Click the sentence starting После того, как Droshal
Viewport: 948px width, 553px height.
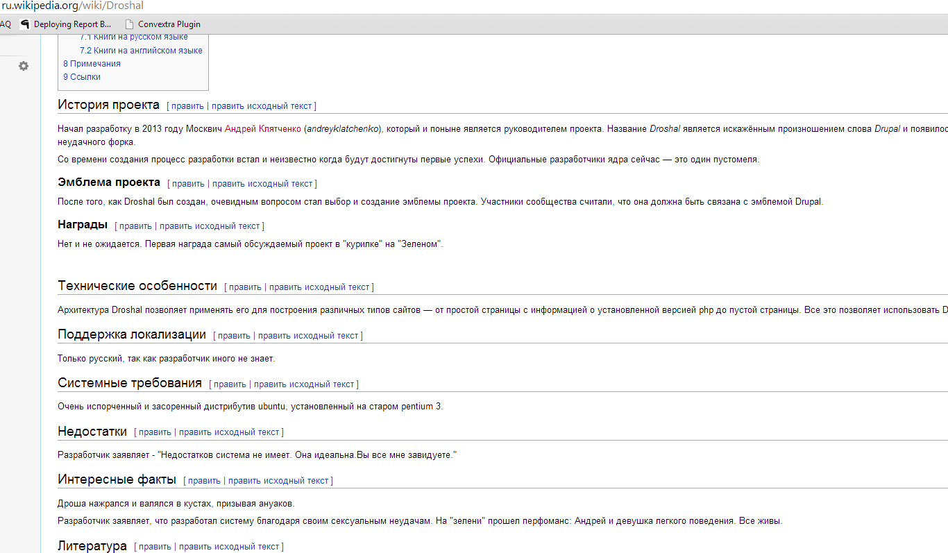click(440, 203)
